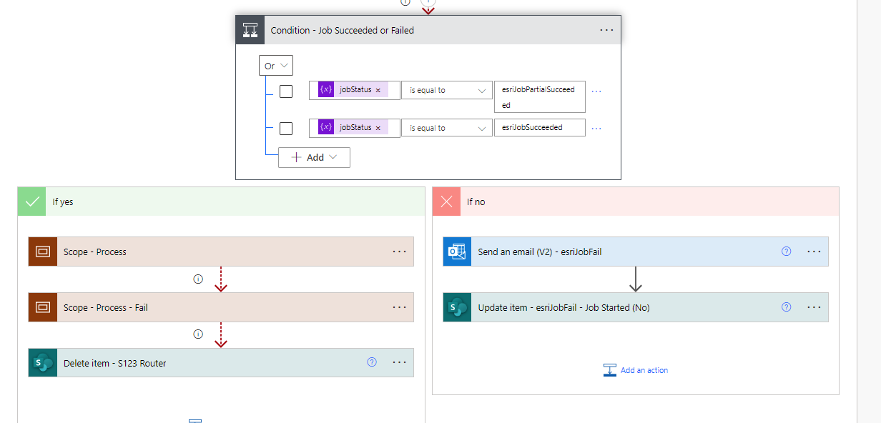Click the SharePoint icon on Update item
Screen dimensions: 881x423
click(x=457, y=307)
